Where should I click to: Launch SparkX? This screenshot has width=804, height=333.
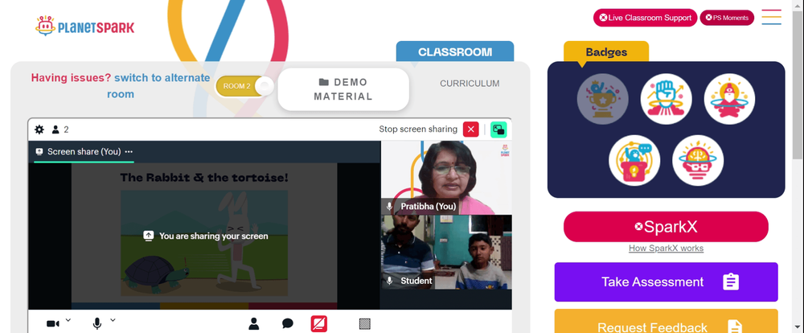pos(666,227)
